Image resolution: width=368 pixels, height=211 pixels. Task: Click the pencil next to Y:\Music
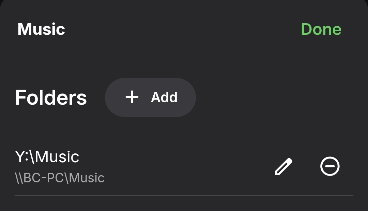[283, 167]
